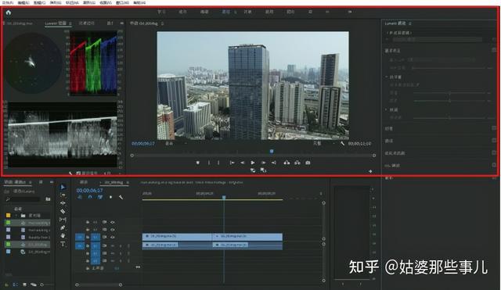The image size is (501, 290).
Task: Open the Effect Controls panel tab
Action: click(87, 23)
